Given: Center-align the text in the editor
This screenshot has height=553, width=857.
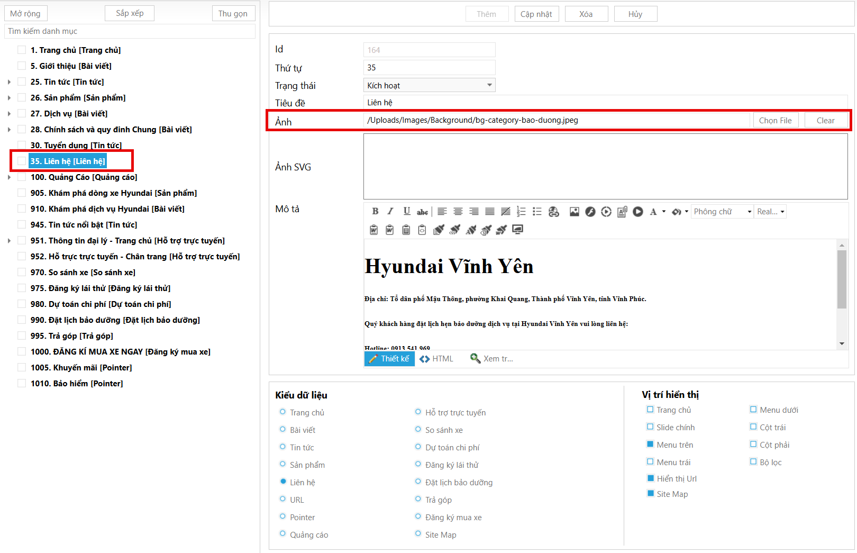Looking at the screenshot, I should [x=458, y=212].
